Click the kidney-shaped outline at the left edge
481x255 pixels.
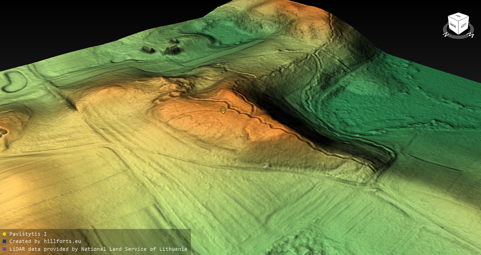pyautogui.click(x=14, y=81)
